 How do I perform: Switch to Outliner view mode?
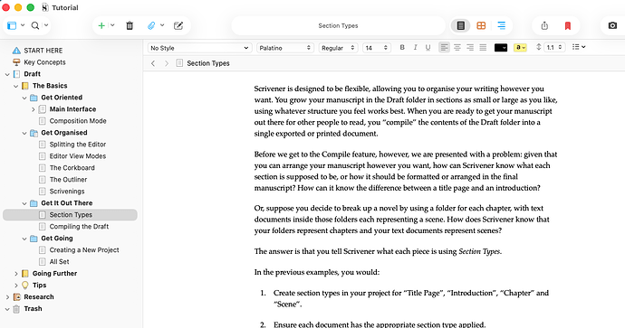click(x=502, y=26)
